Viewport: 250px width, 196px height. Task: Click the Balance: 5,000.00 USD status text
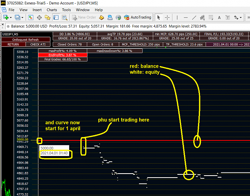[29, 26]
